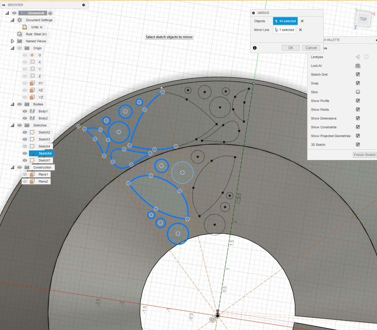377x330 pixels.
Task: Collapse the Origin folder
Action: (12, 48)
